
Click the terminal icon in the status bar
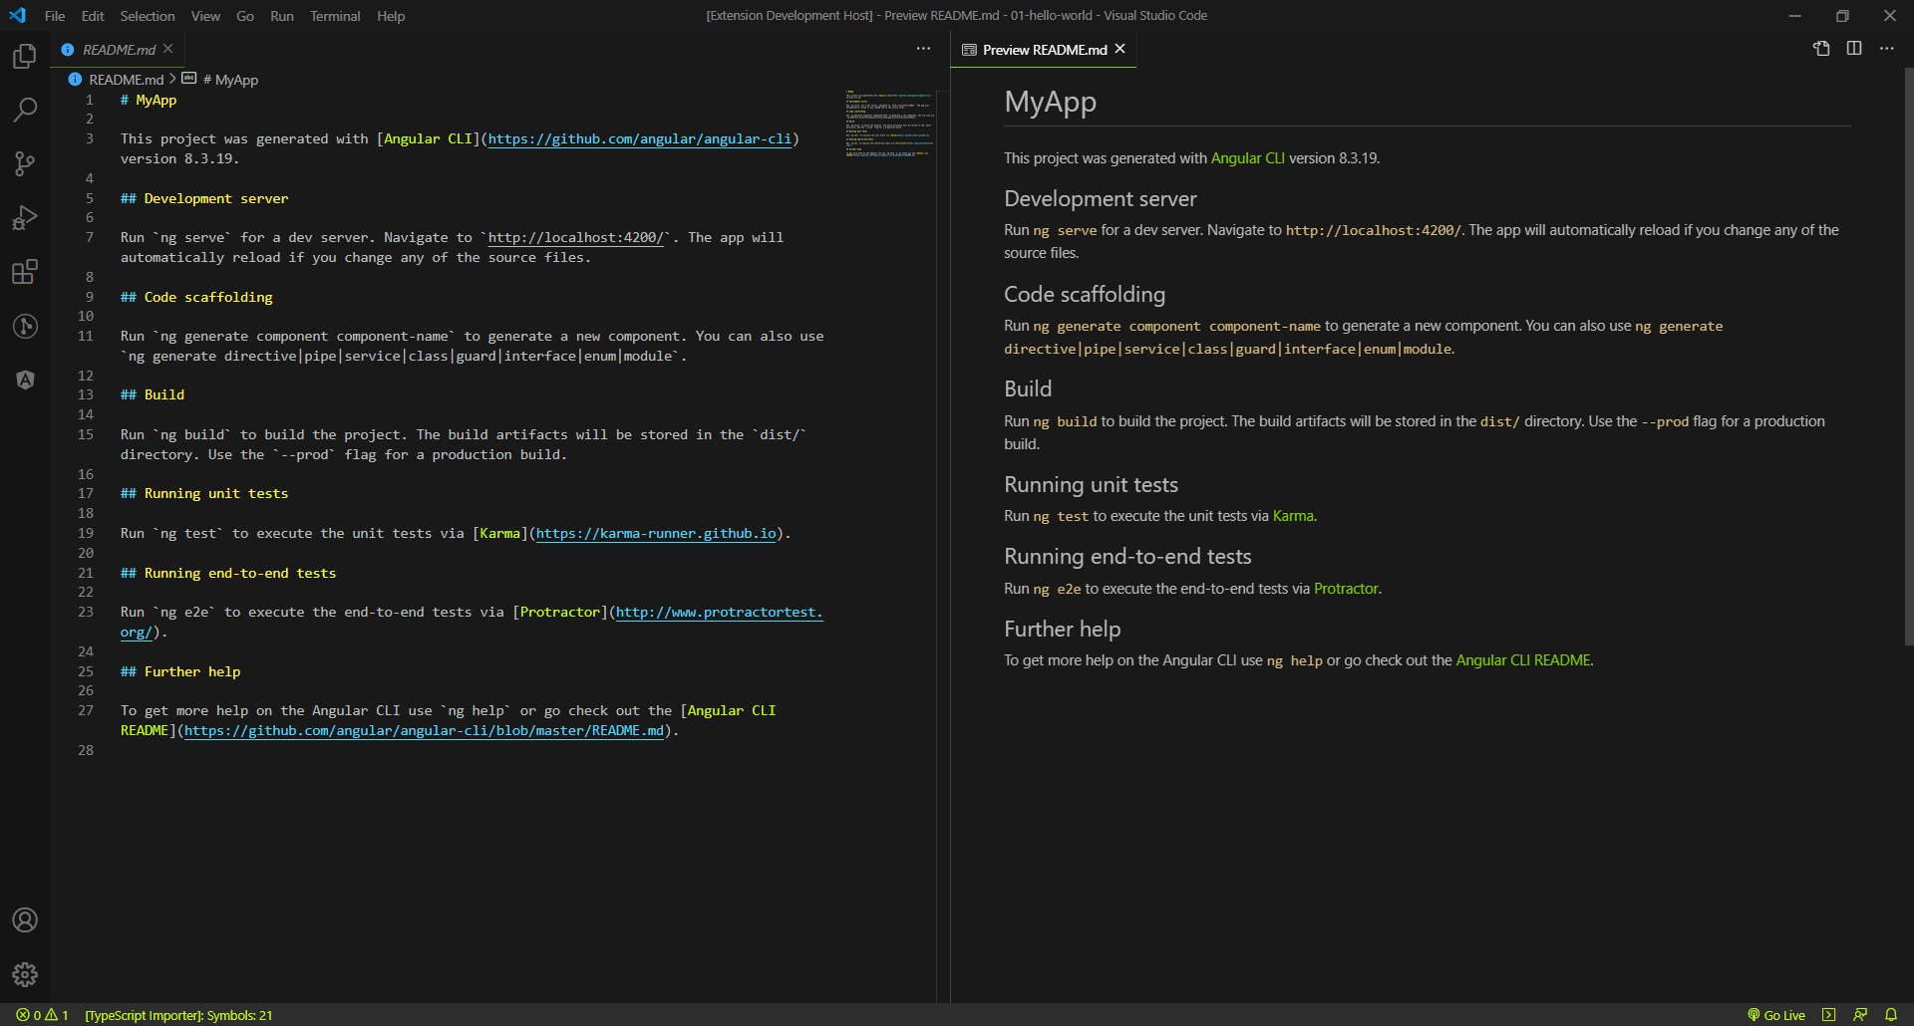click(1828, 1015)
